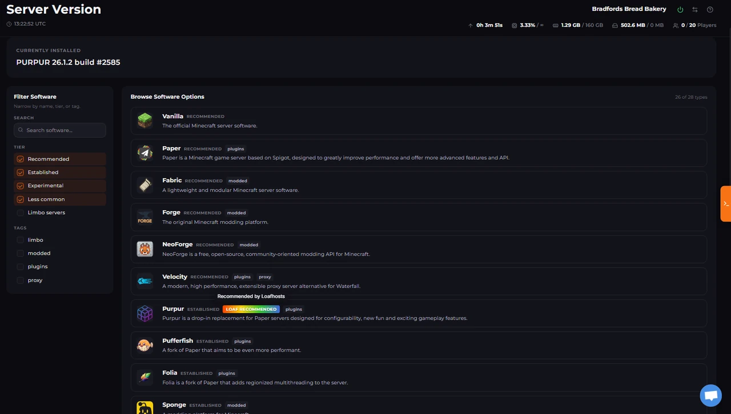Click the modded tag on Fabric
The height and width of the screenshot is (414, 731).
click(238, 181)
